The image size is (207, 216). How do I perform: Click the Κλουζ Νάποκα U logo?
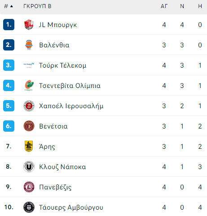29,166
